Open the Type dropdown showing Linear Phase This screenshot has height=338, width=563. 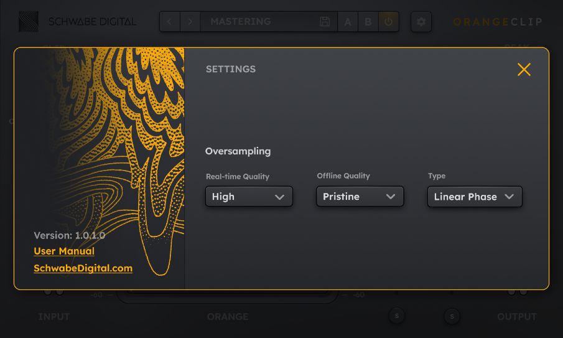pyautogui.click(x=474, y=197)
